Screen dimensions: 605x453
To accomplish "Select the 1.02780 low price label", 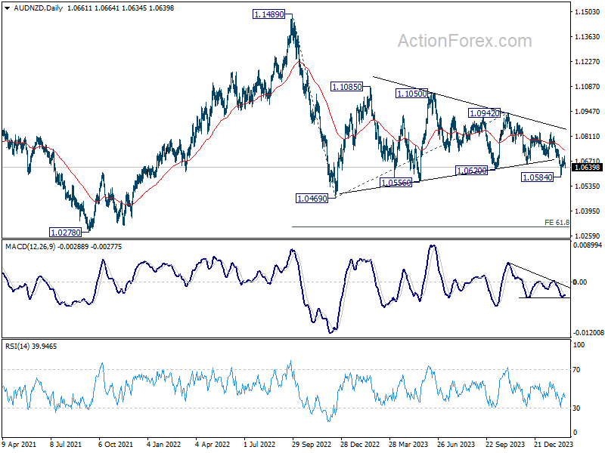I will click(x=66, y=233).
